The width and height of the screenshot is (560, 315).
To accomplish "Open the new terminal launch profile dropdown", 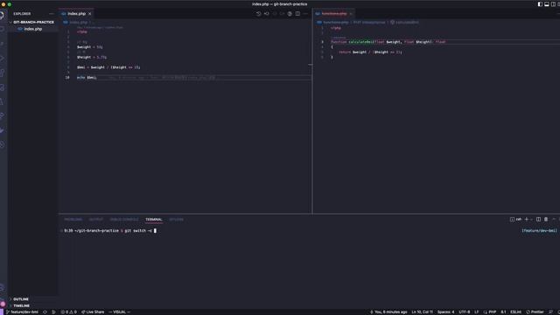I will coord(531,220).
